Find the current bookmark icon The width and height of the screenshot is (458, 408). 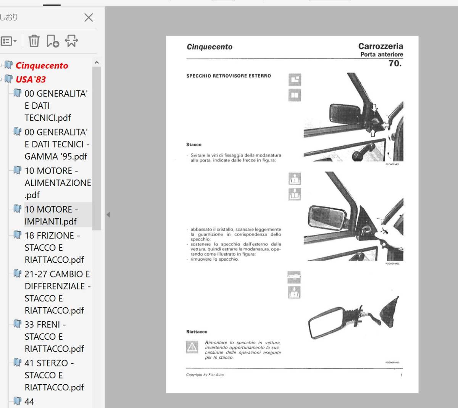71,41
